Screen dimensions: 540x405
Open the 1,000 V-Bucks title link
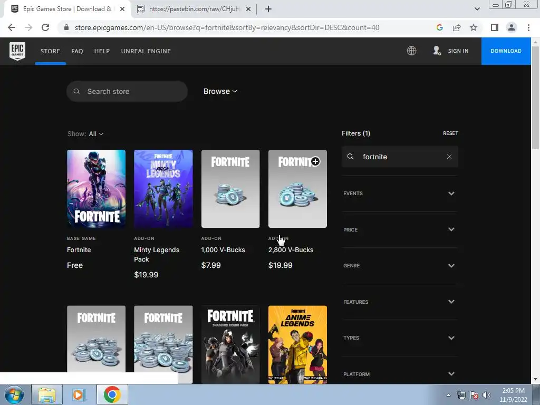click(x=223, y=250)
